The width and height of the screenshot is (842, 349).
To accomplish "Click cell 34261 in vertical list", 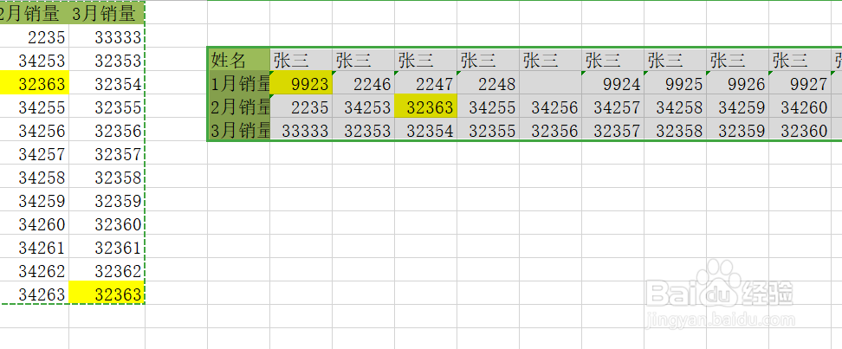I will [x=35, y=247].
